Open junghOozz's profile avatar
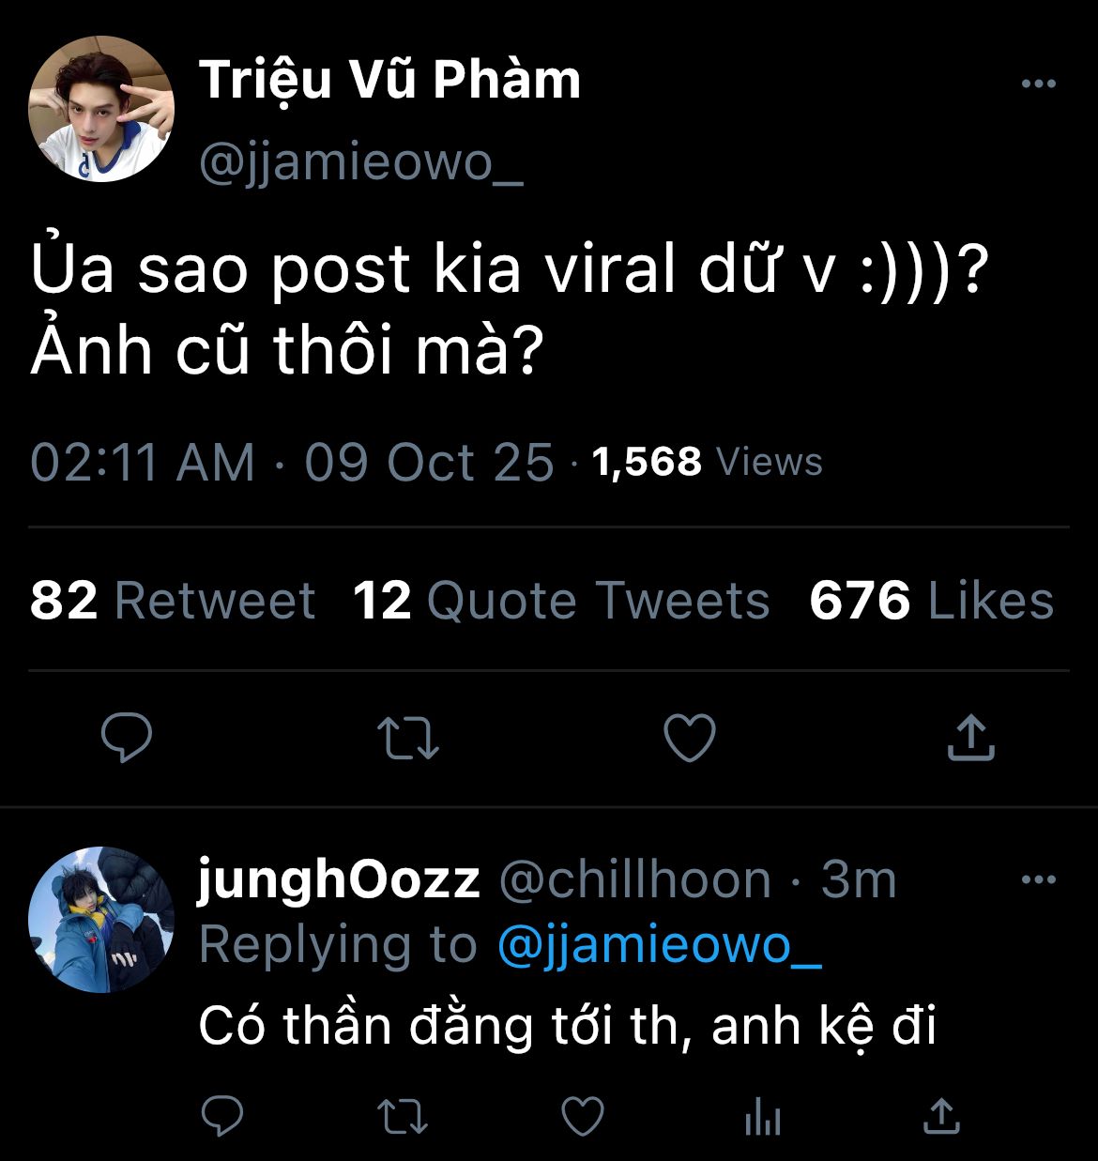The width and height of the screenshot is (1098, 1161). tap(101, 920)
